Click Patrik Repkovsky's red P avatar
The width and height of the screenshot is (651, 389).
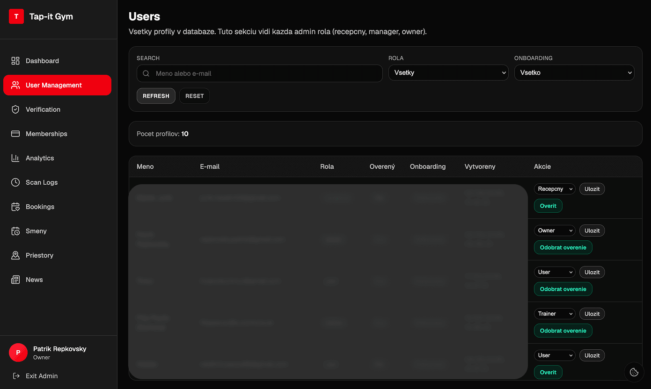tap(18, 353)
